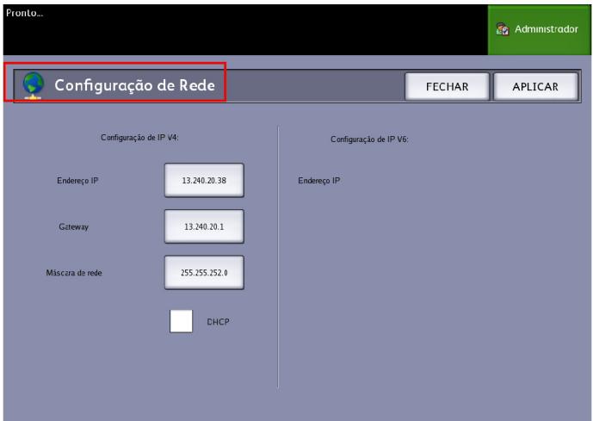
Task: Click the FECHAR button
Action: click(x=447, y=87)
